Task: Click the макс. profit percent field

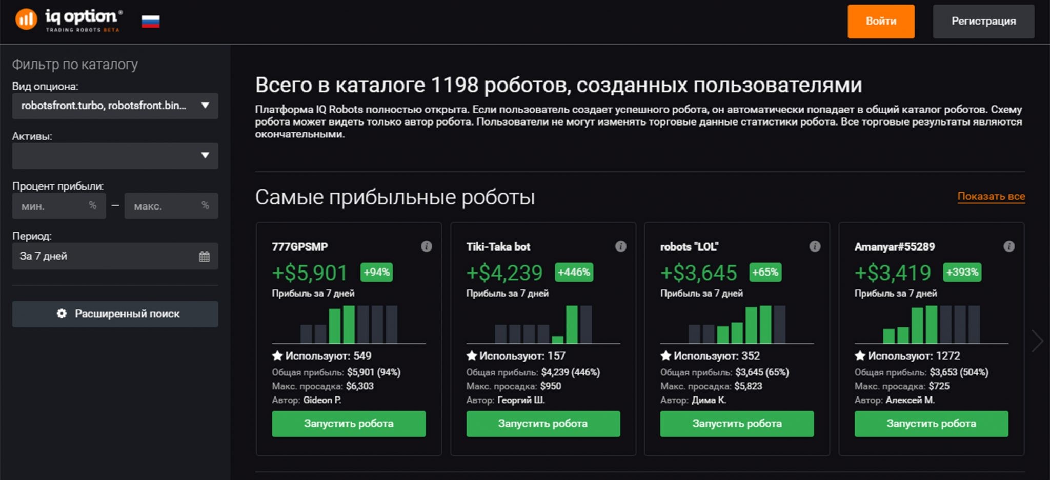Action: [171, 206]
